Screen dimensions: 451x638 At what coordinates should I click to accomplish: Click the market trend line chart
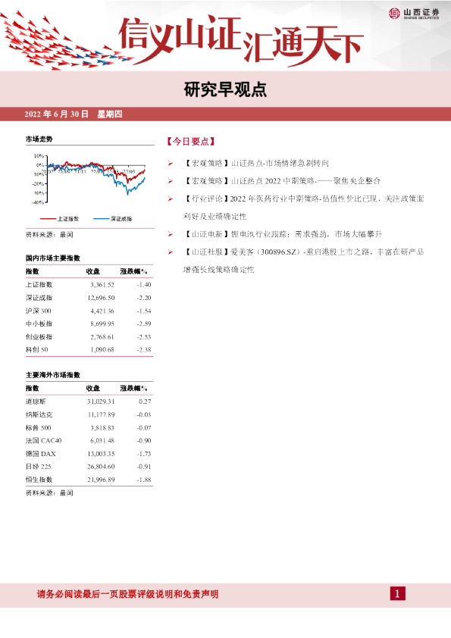click(89, 179)
